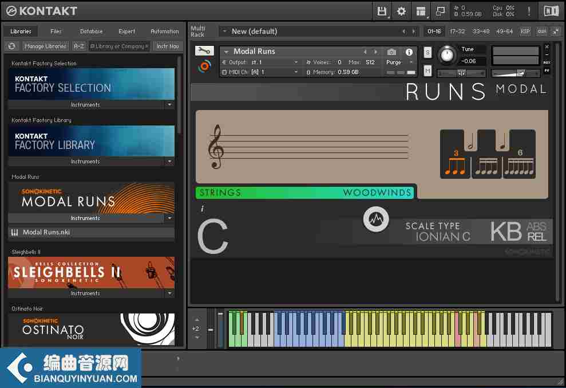
Task: Click the round waveform button
Action: (x=376, y=219)
